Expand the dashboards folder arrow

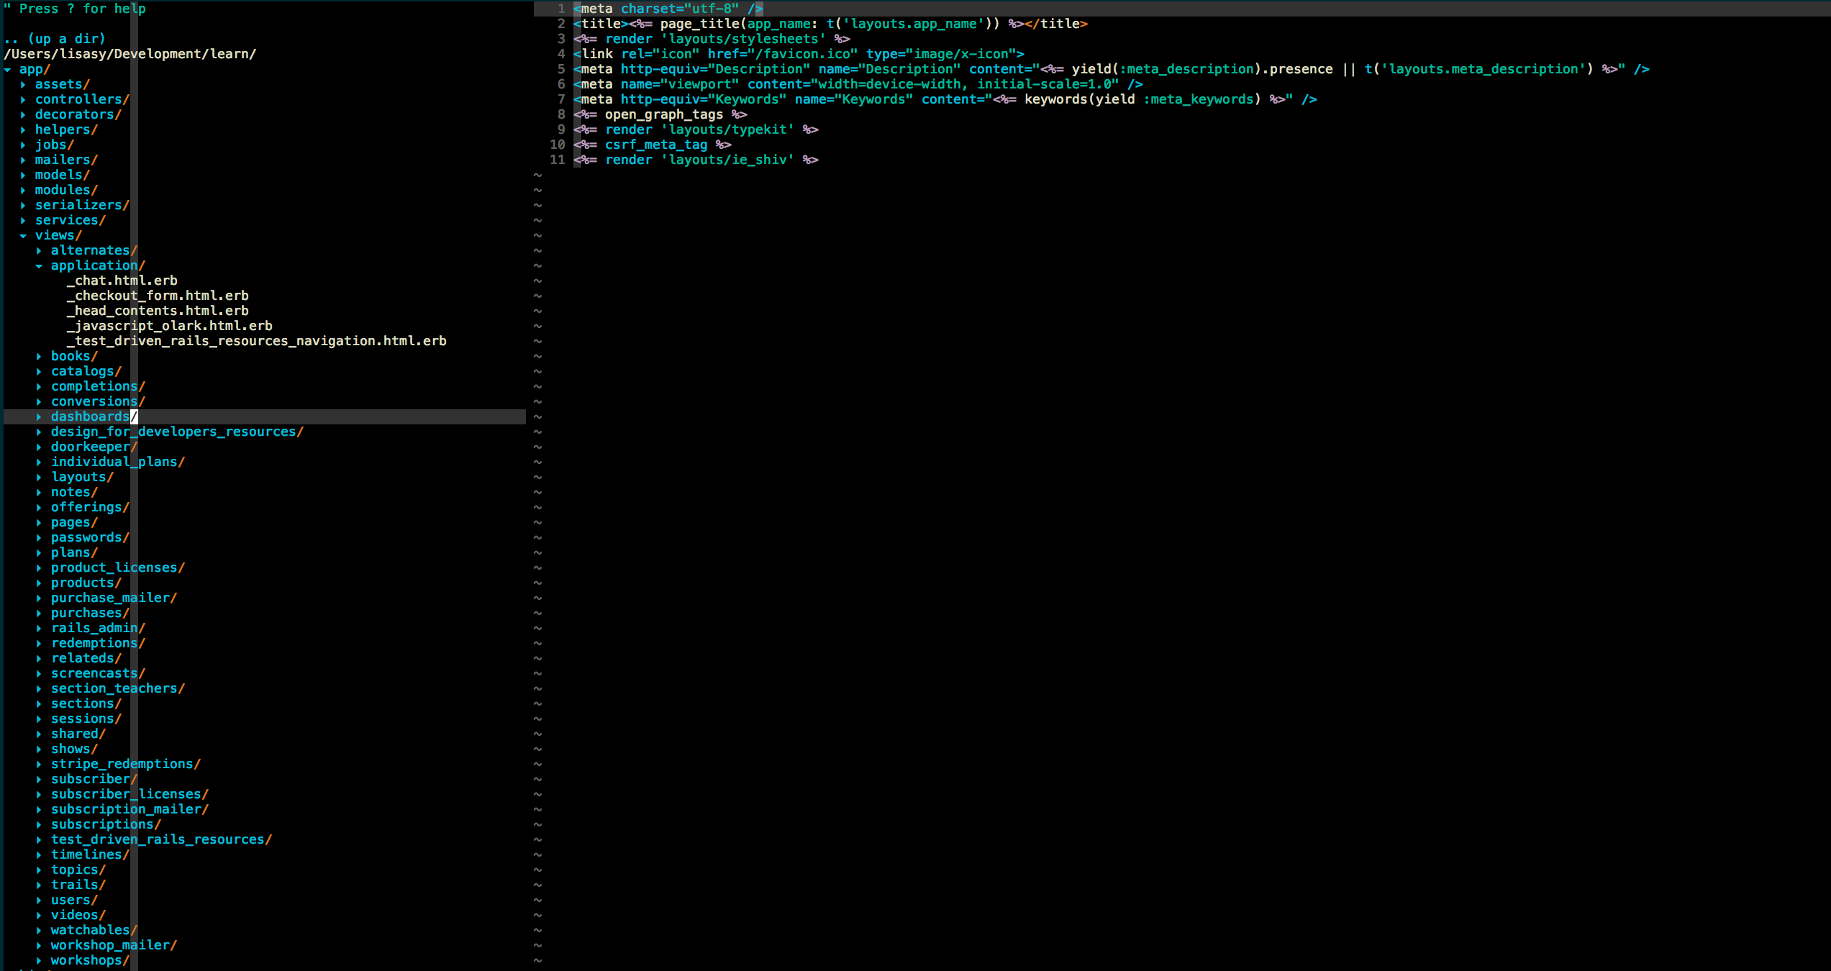tap(39, 417)
